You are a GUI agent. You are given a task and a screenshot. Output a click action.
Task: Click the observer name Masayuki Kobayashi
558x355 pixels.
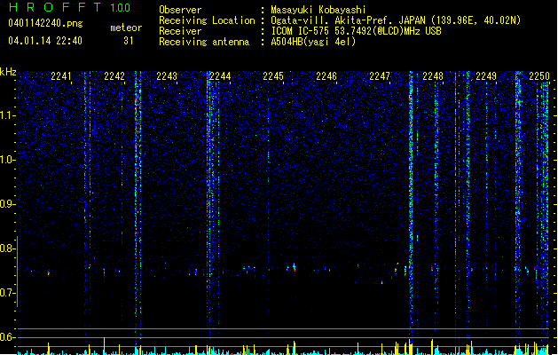(318, 10)
